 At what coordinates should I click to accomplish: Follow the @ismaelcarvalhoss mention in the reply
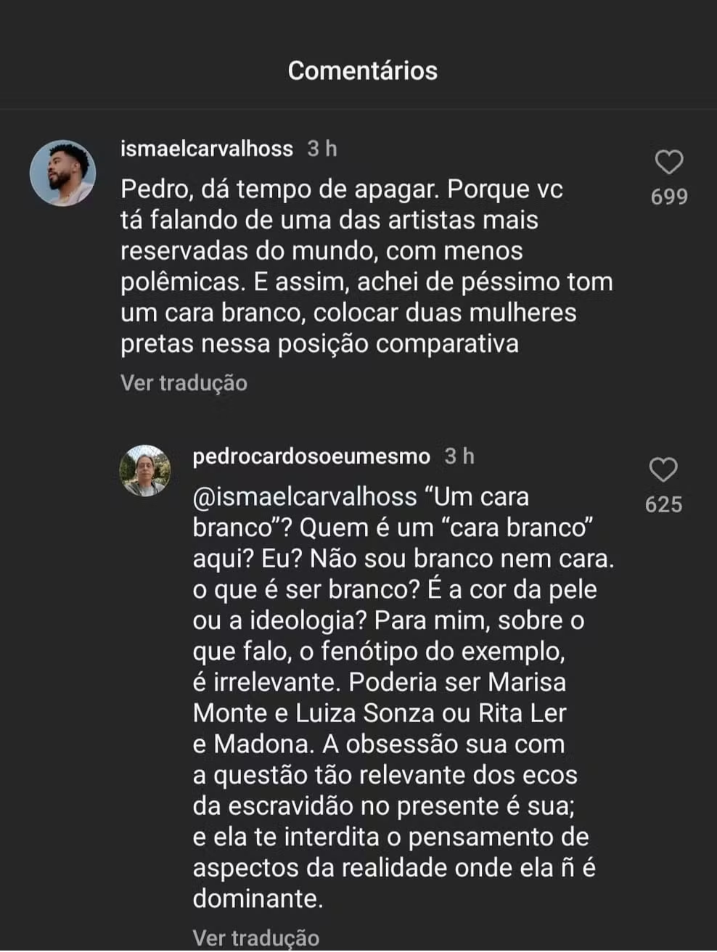coord(305,497)
